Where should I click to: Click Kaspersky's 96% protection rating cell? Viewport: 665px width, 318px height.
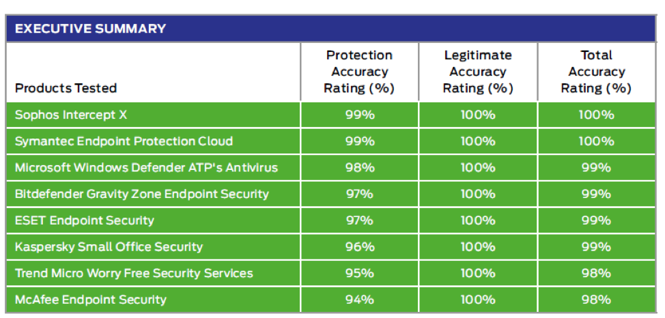coord(360,247)
